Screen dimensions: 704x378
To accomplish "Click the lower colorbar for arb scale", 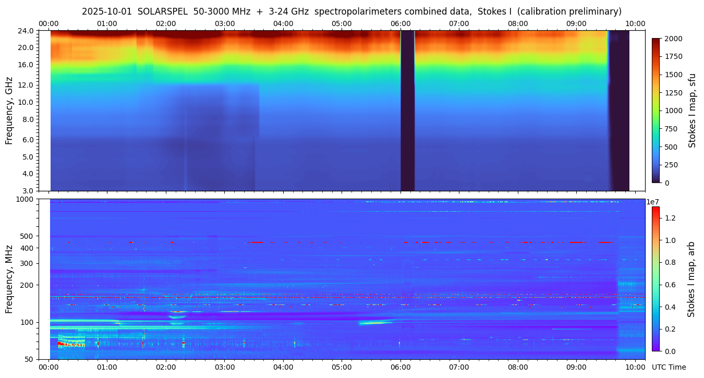I will [x=656, y=278].
